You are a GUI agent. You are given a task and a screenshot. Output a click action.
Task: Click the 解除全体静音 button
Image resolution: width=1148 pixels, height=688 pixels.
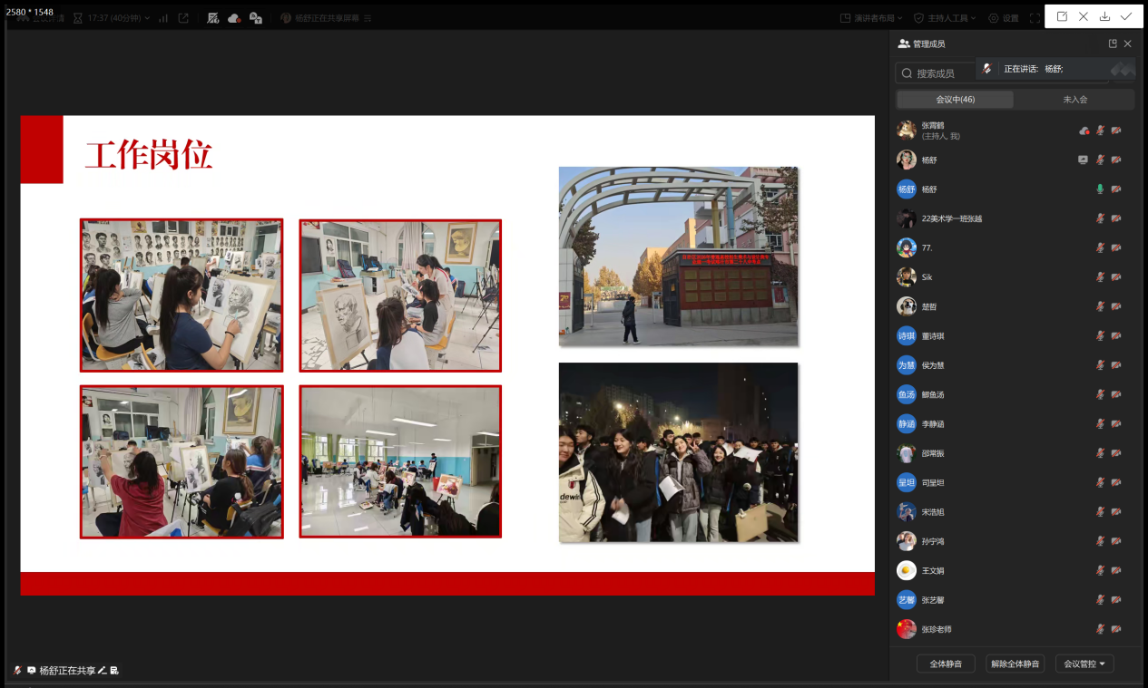[x=1015, y=664]
